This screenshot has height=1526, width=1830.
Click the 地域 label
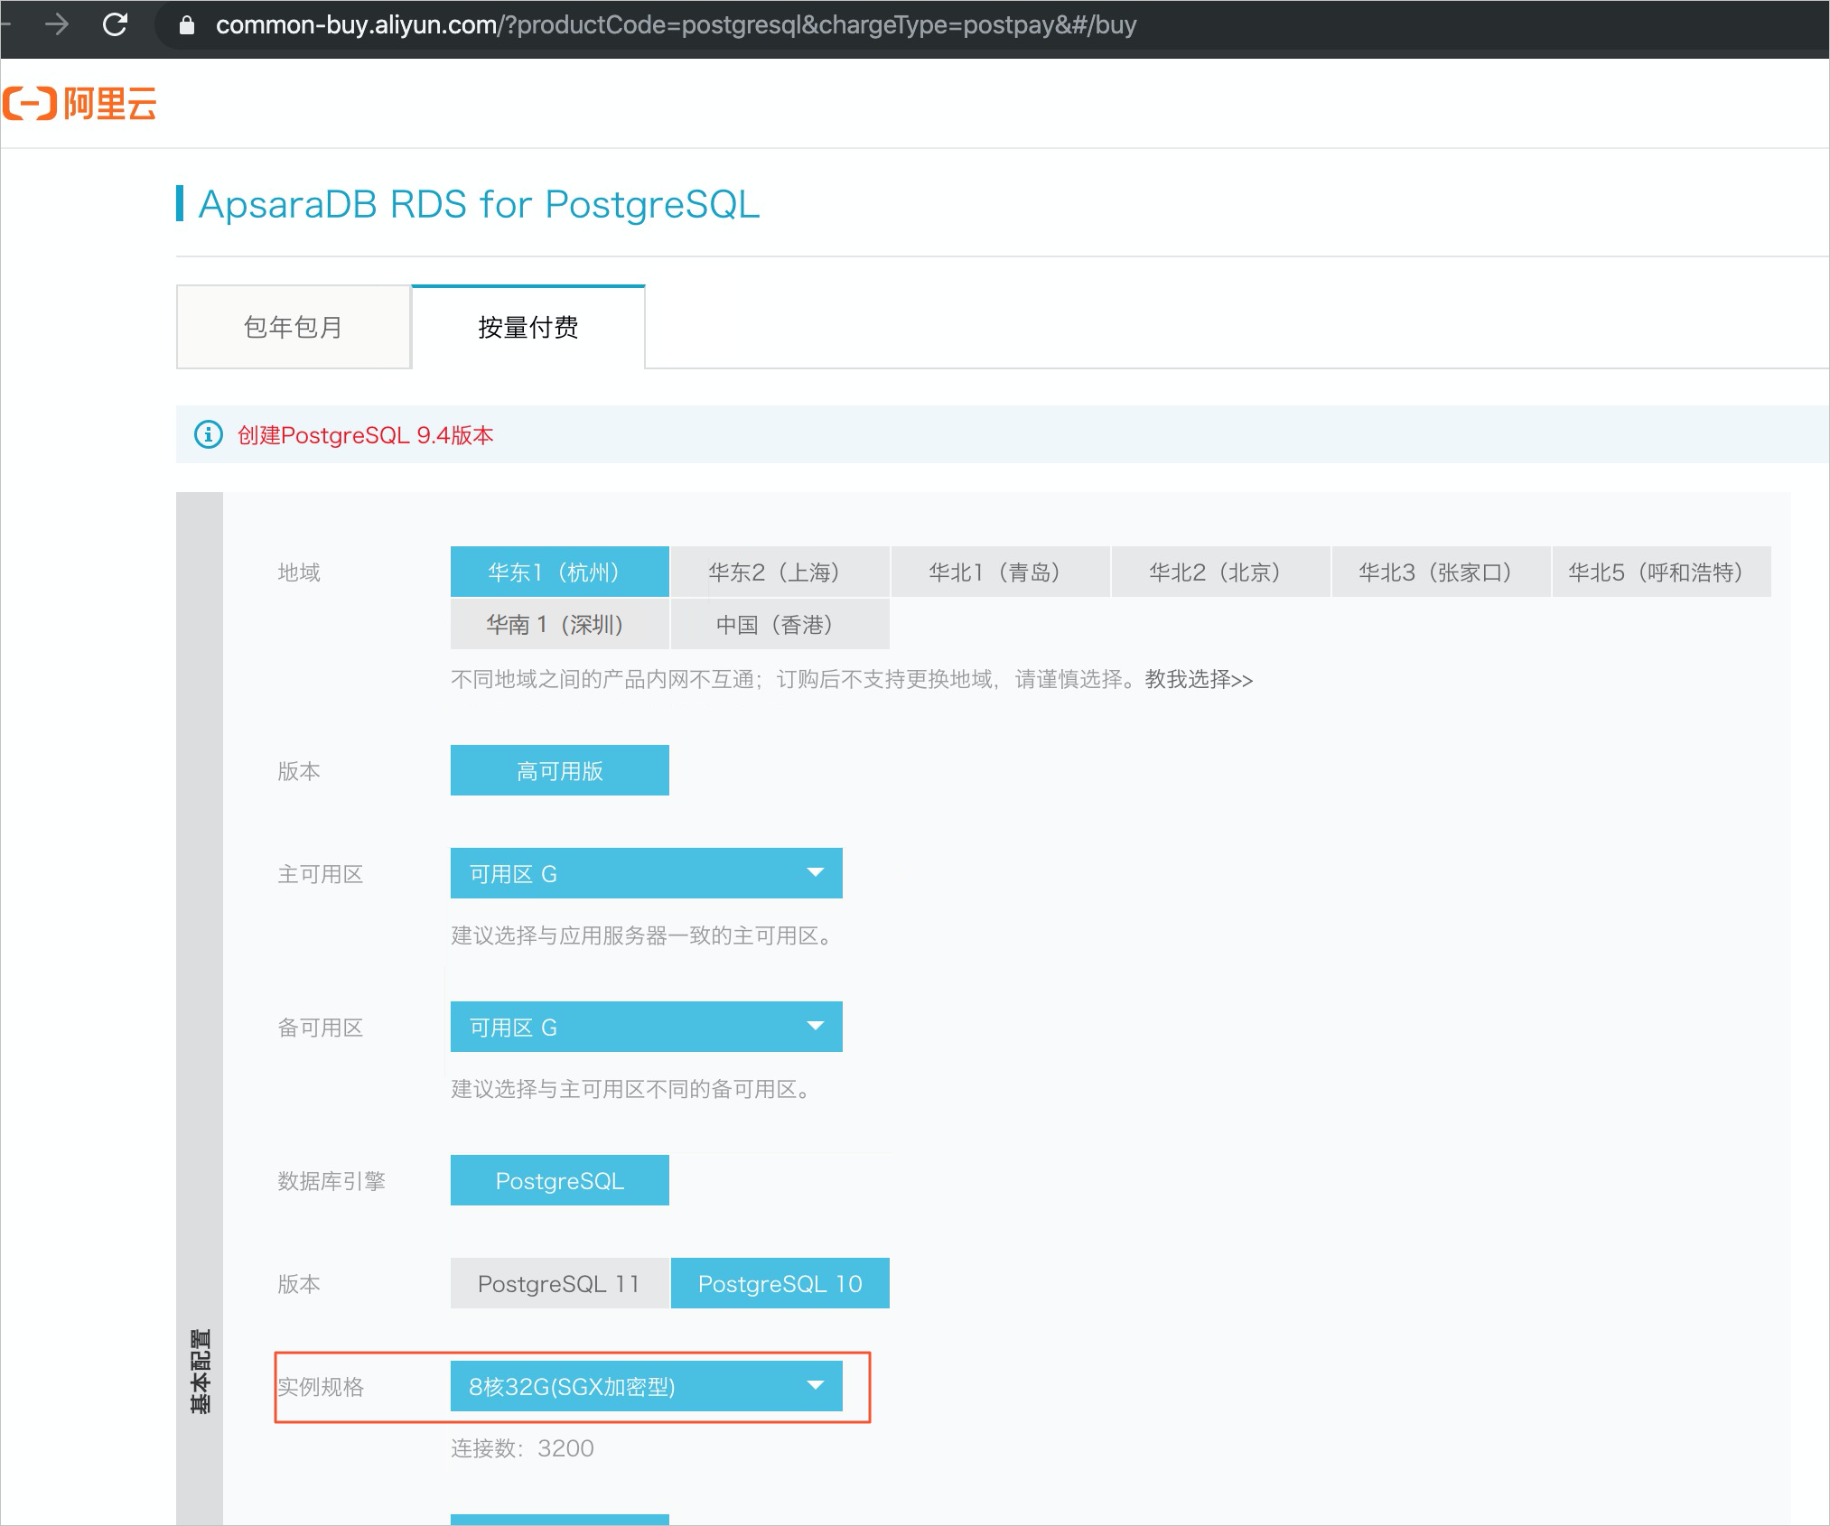(299, 572)
